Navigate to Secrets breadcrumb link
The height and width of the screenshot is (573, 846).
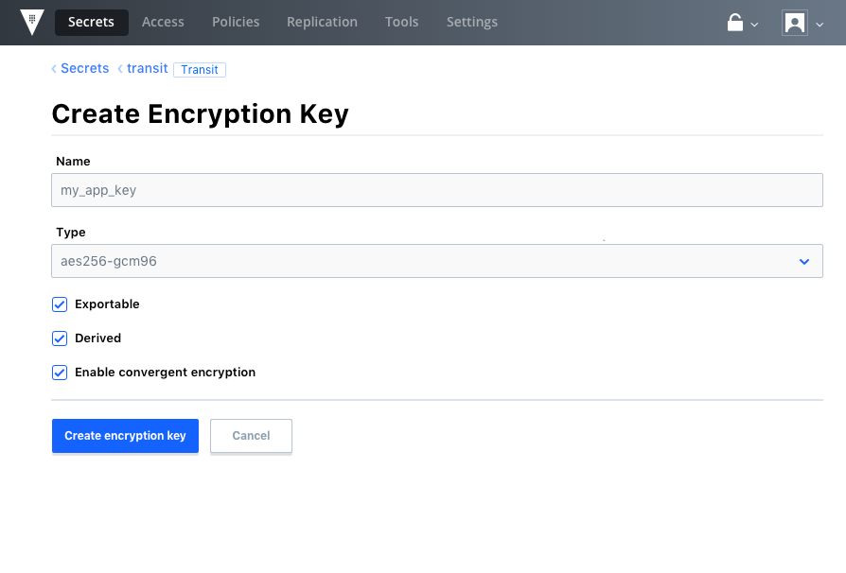[x=84, y=69]
